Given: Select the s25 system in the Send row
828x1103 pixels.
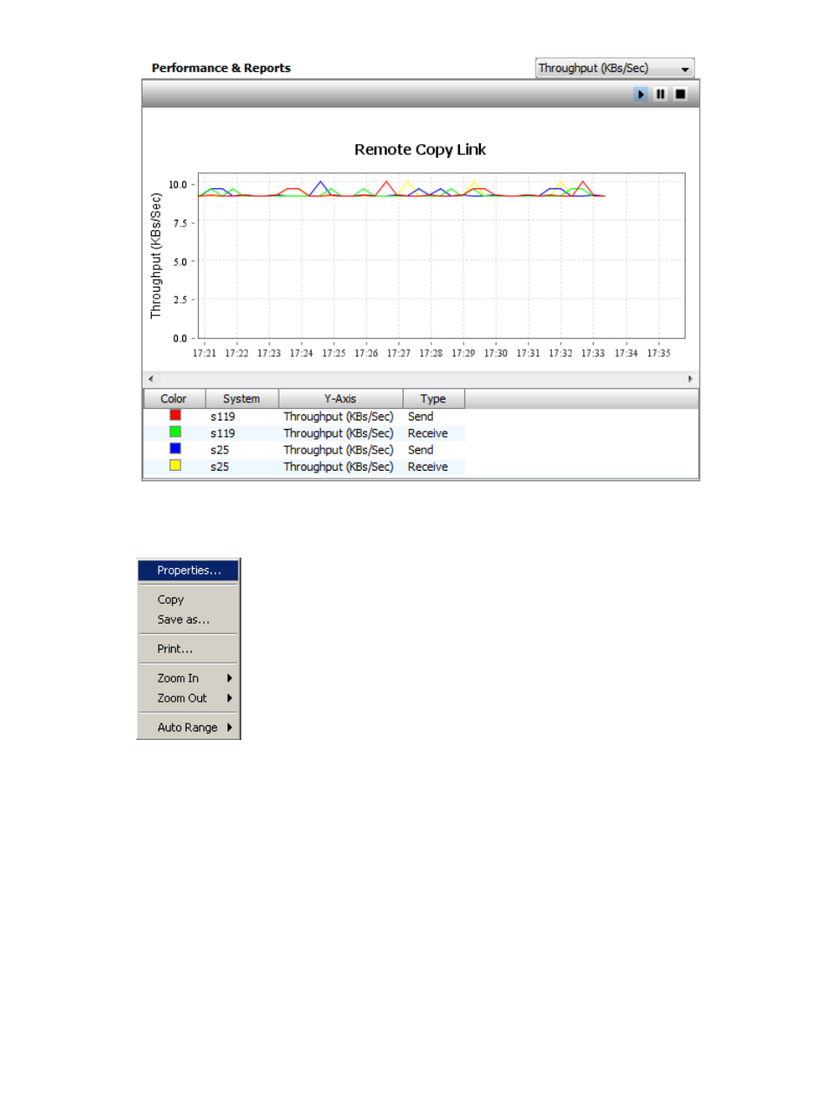Looking at the screenshot, I should click(220, 450).
